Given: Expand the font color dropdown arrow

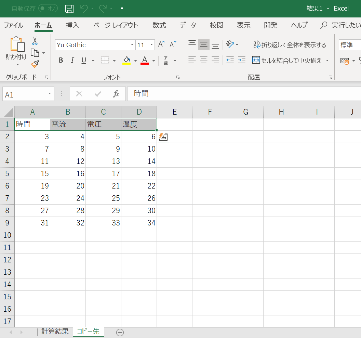Looking at the screenshot, I should pyautogui.click(x=153, y=61).
